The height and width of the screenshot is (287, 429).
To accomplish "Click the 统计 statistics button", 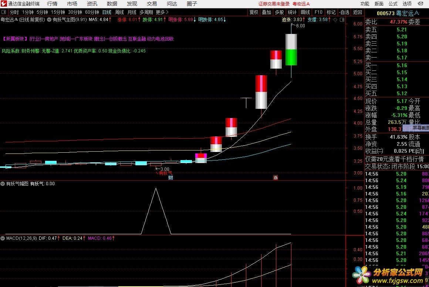I will [x=292, y=12].
